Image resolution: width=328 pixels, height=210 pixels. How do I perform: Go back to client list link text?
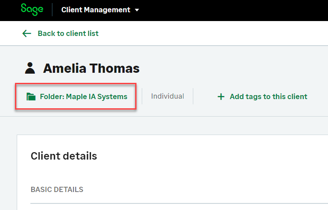coord(68,33)
